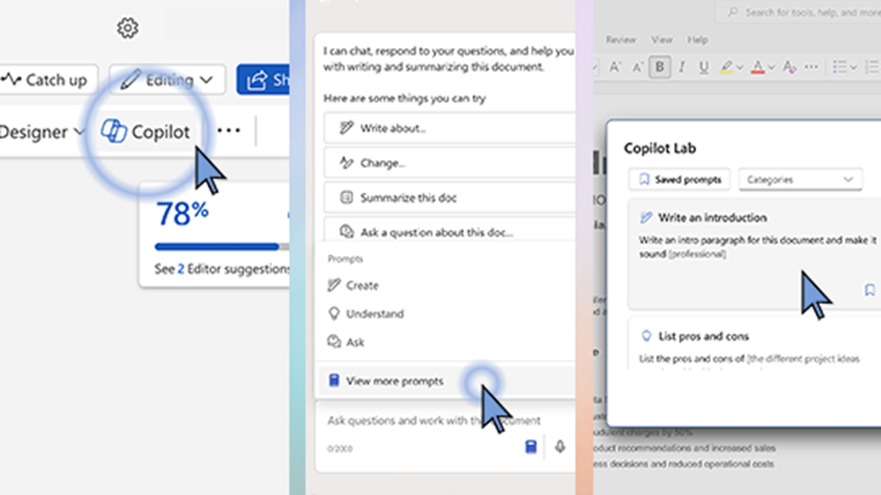Toggle Italic formatting in the ribbon
The image size is (881, 495).
click(681, 67)
